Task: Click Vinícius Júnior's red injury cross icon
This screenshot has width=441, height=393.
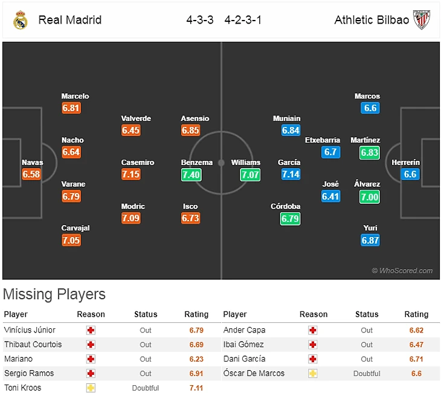Action: (91, 330)
